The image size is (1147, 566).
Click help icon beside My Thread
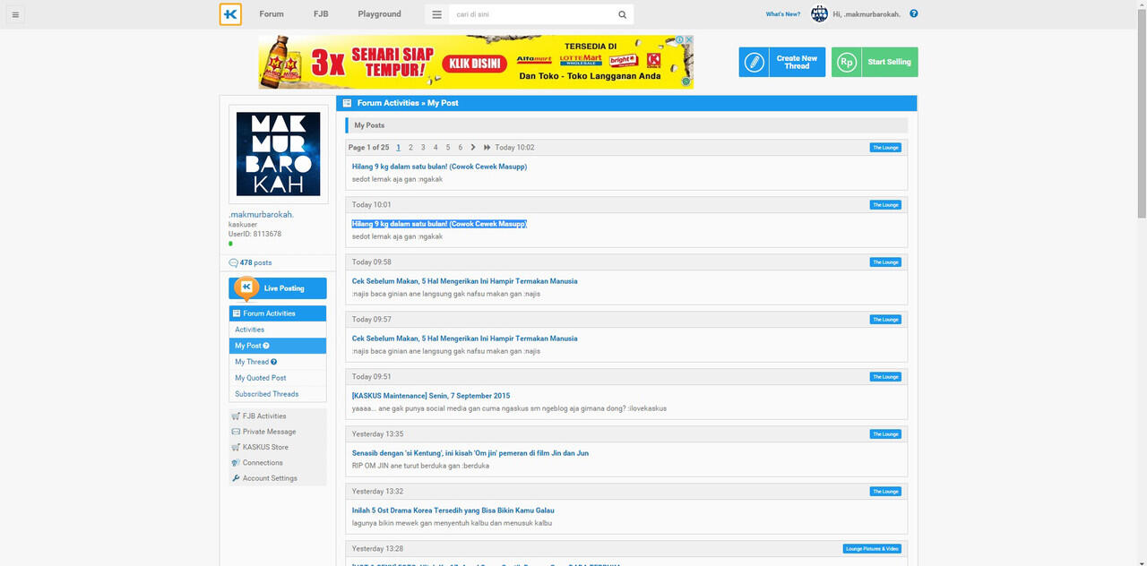click(273, 362)
